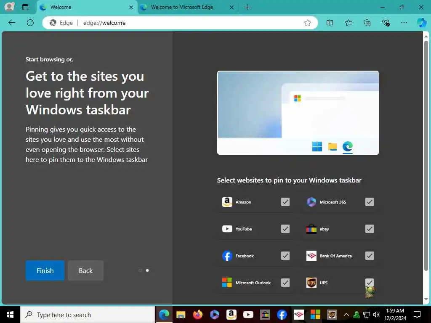This screenshot has width=431, height=323.
Task: Open Browser essentials heart icon
Action: [x=386, y=23]
